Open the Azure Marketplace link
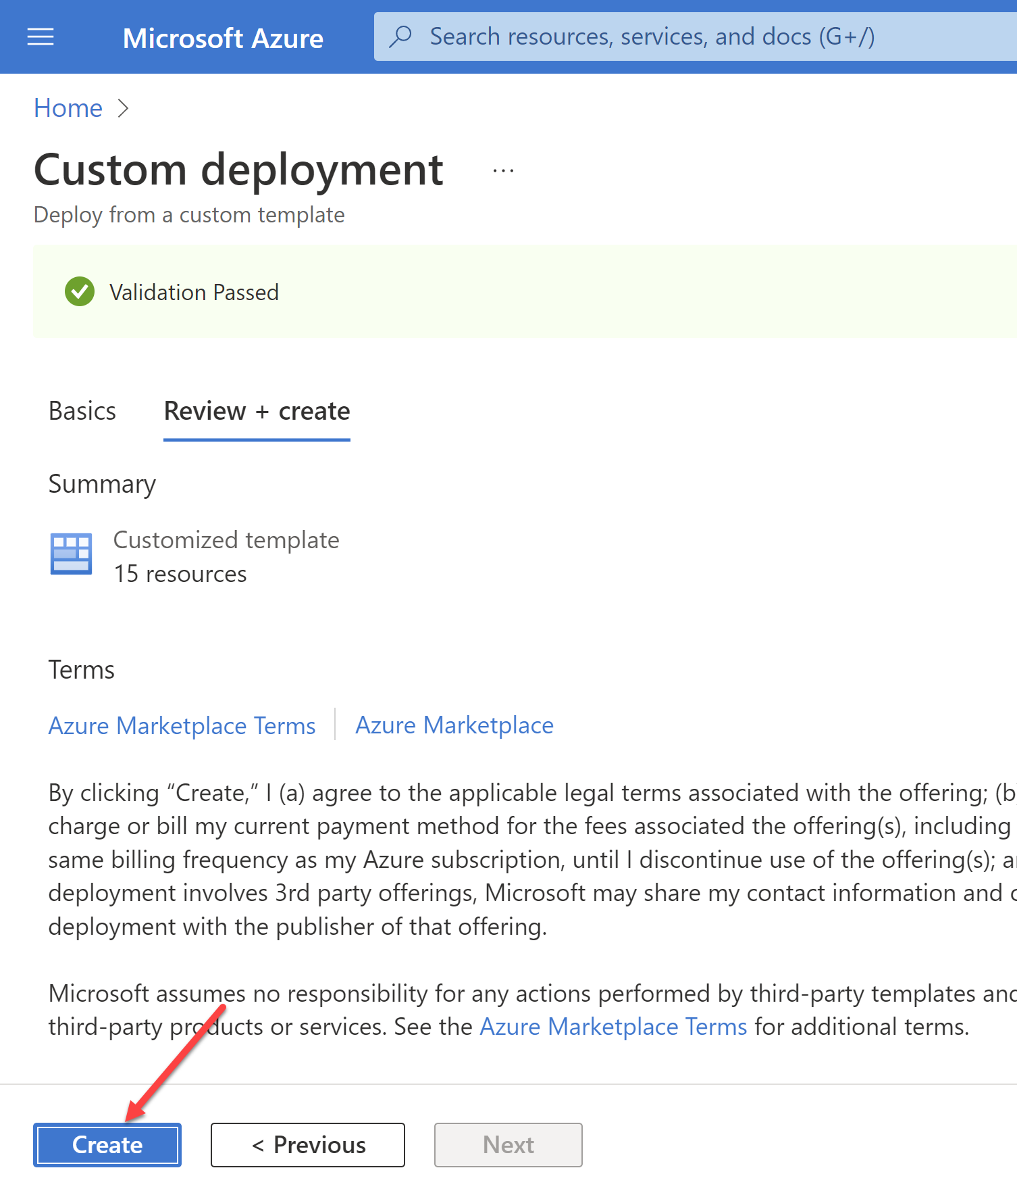This screenshot has height=1191, width=1017. click(x=454, y=725)
